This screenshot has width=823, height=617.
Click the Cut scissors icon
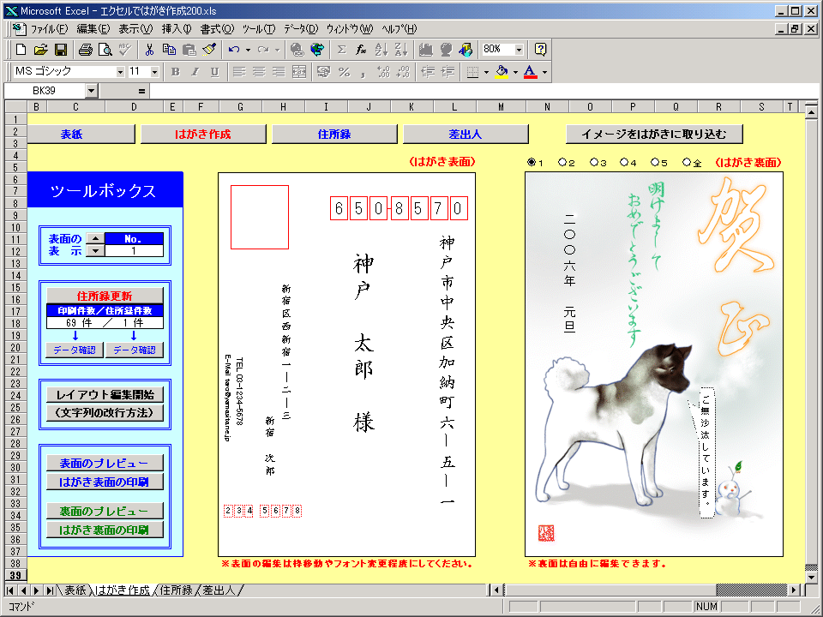(149, 50)
